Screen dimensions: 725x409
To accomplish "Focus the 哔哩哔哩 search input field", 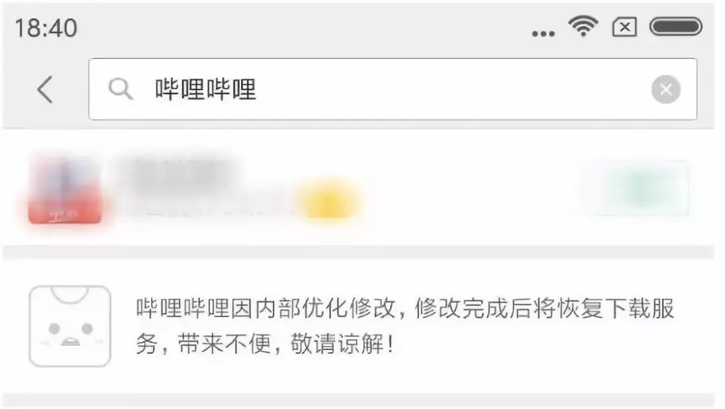I will pyautogui.click(x=393, y=89).
